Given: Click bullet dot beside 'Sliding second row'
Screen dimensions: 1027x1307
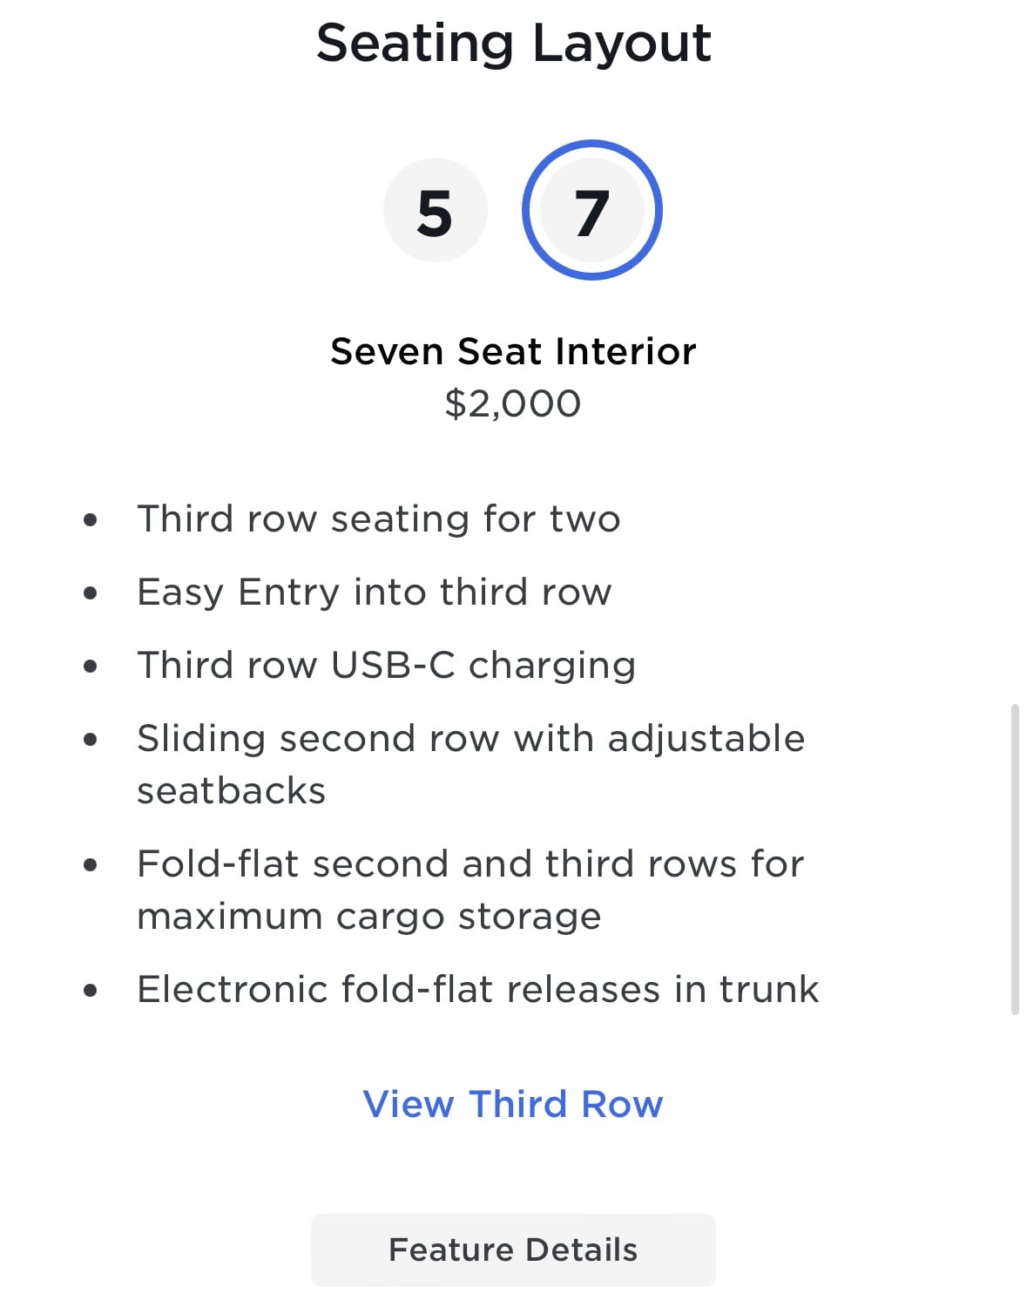Looking at the screenshot, I should tap(91, 741).
